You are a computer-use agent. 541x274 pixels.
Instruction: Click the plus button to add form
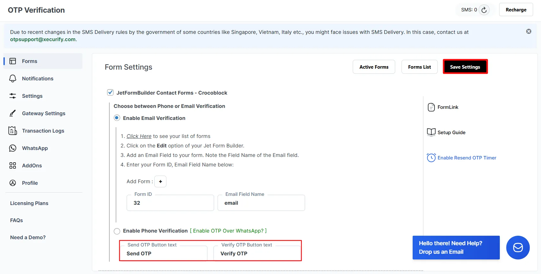pyautogui.click(x=160, y=181)
